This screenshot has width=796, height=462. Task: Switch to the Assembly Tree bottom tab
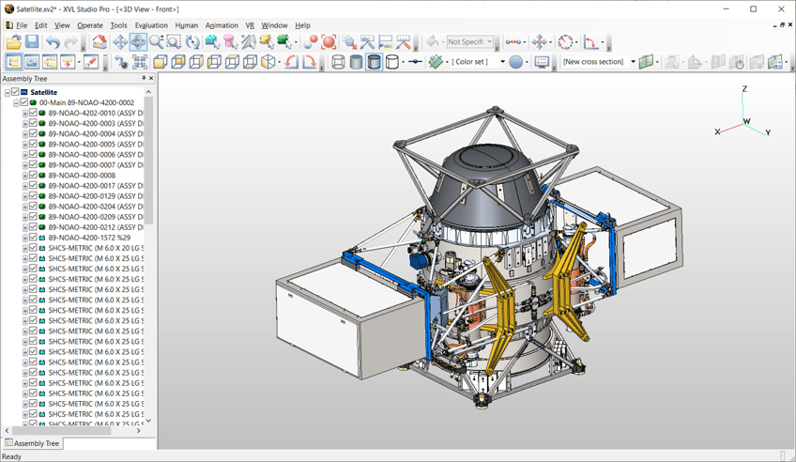[33, 443]
